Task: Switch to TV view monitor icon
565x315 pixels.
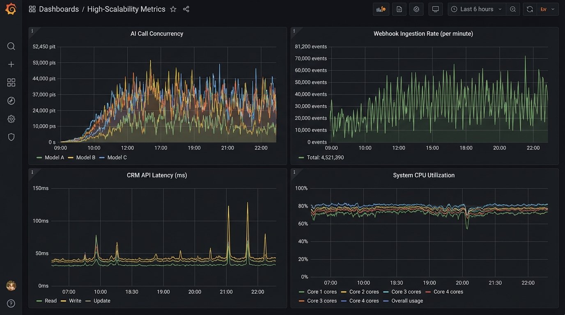Action: (x=435, y=9)
